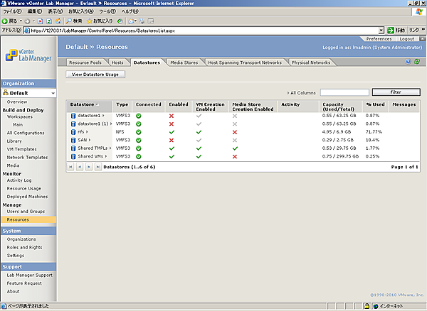Click the nfs datastore icon

point(73,131)
